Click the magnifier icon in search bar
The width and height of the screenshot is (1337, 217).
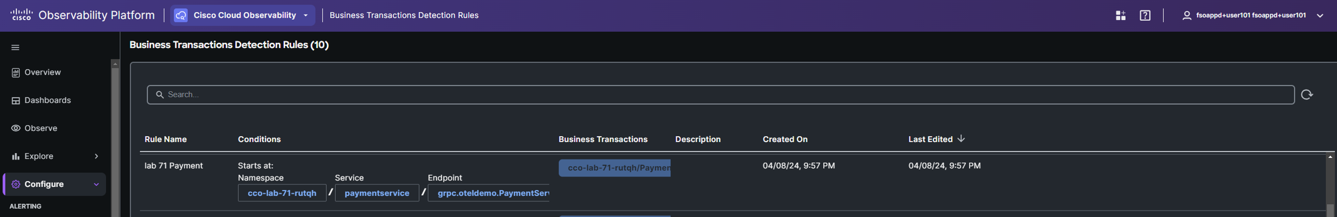coord(160,94)
